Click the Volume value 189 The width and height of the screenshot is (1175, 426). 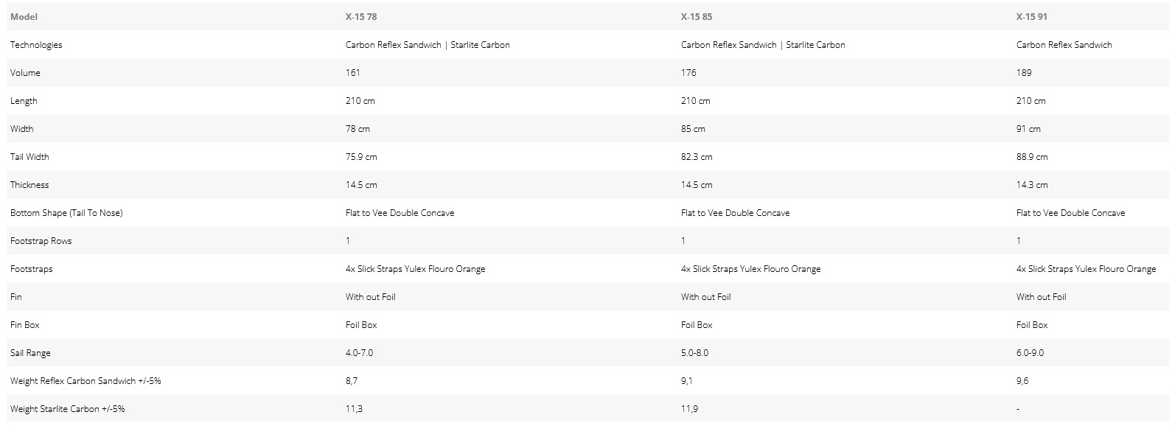click(1024, 73)
